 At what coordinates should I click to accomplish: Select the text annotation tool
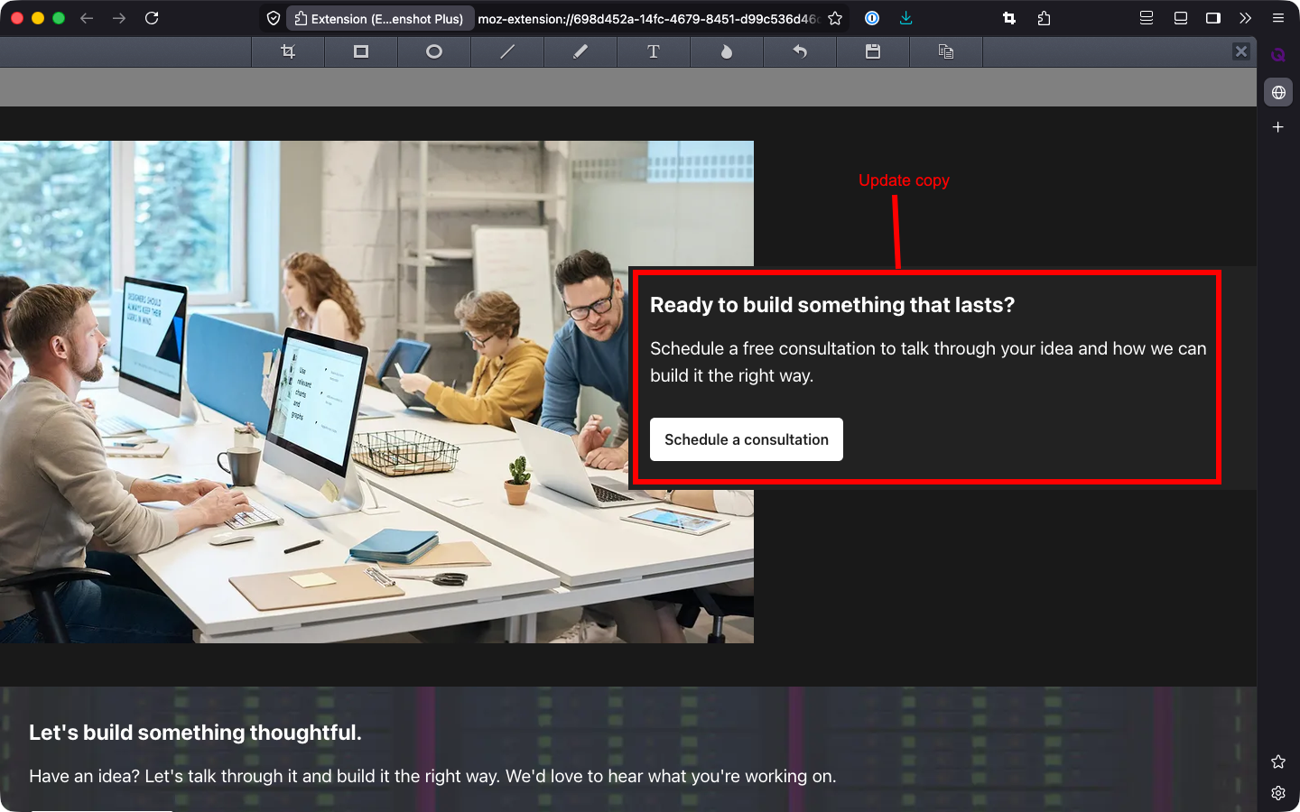click(x=654, y=51)
